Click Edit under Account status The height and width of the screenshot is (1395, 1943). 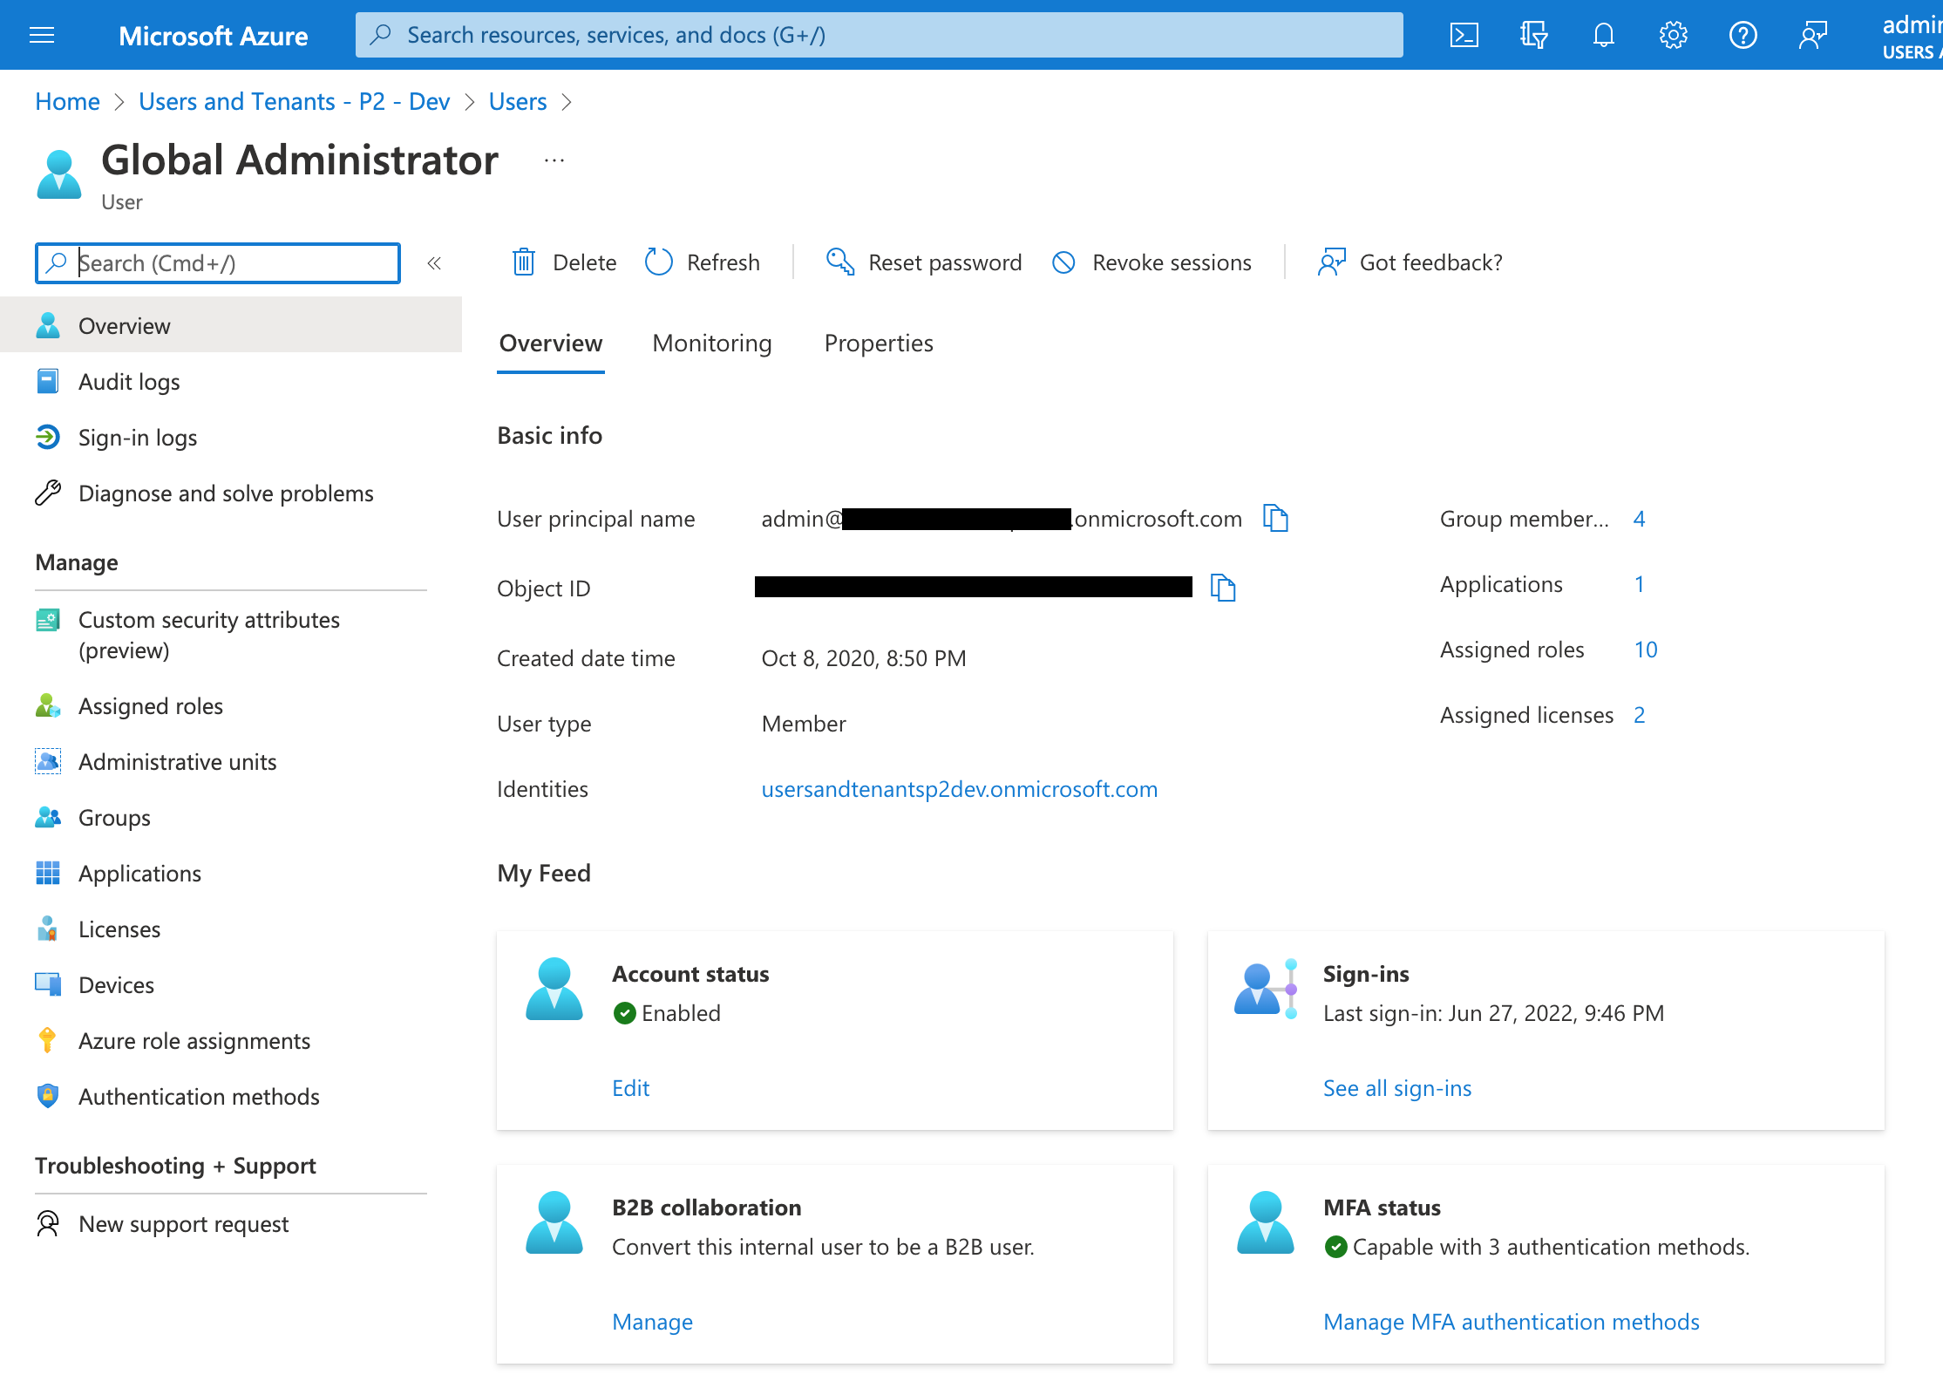(x=630, y=1087)
